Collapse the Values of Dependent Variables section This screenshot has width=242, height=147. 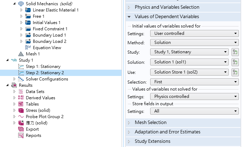coord(129,17)
